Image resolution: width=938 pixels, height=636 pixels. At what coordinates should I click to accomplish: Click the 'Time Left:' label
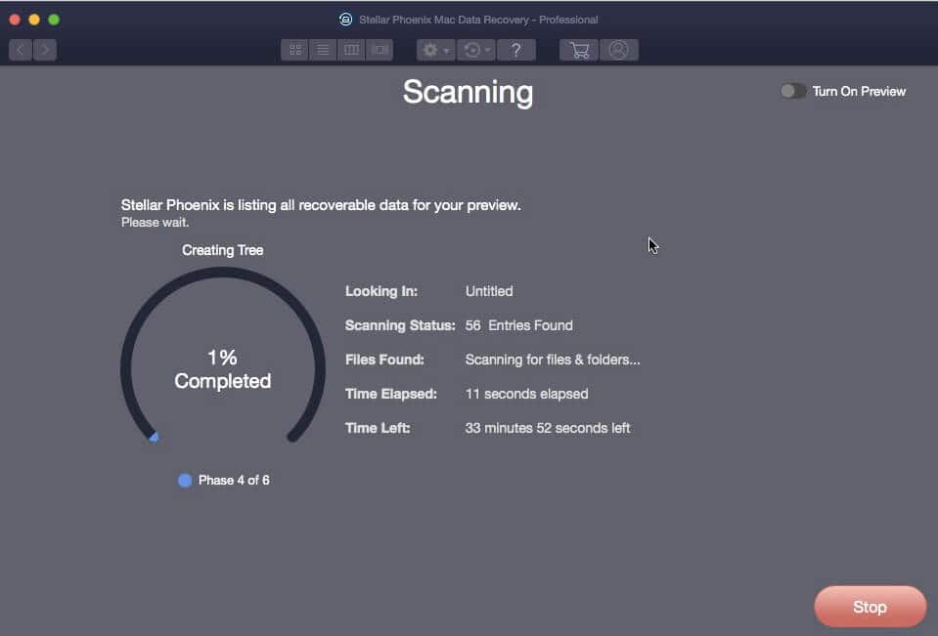(378, 428)
